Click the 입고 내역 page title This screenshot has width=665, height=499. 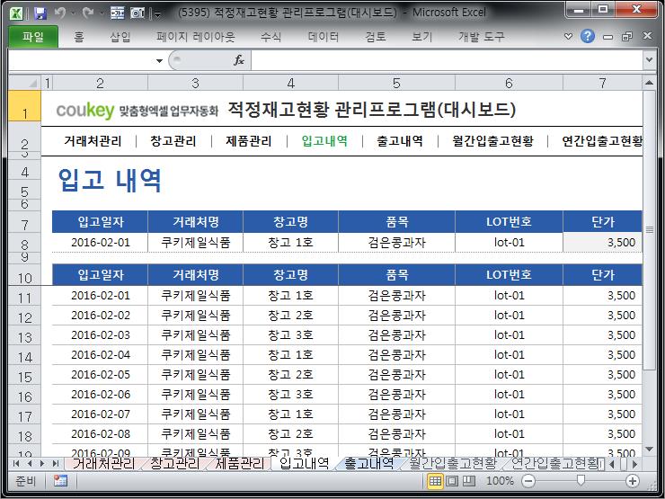[x=110, y=181]
